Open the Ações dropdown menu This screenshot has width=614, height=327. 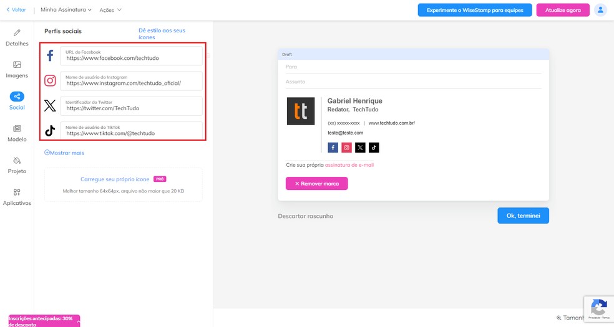tap(110, 10)
